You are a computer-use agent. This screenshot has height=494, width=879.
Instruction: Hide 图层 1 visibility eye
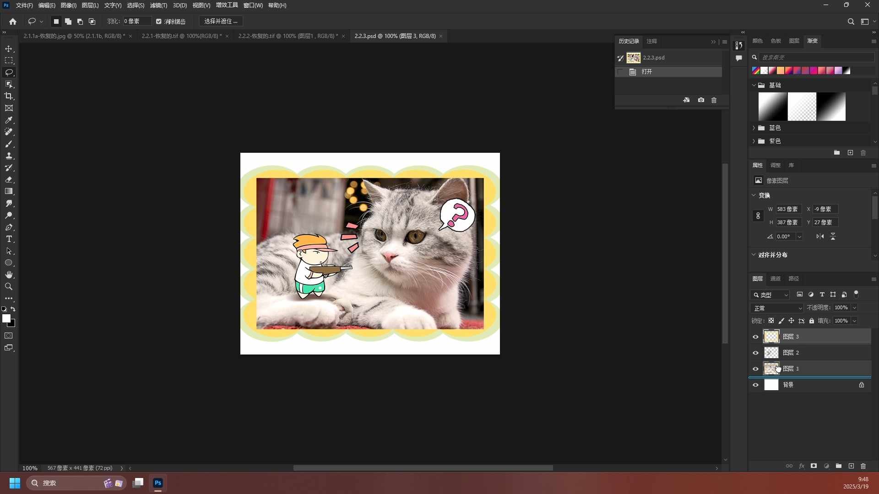click(755, 369)
